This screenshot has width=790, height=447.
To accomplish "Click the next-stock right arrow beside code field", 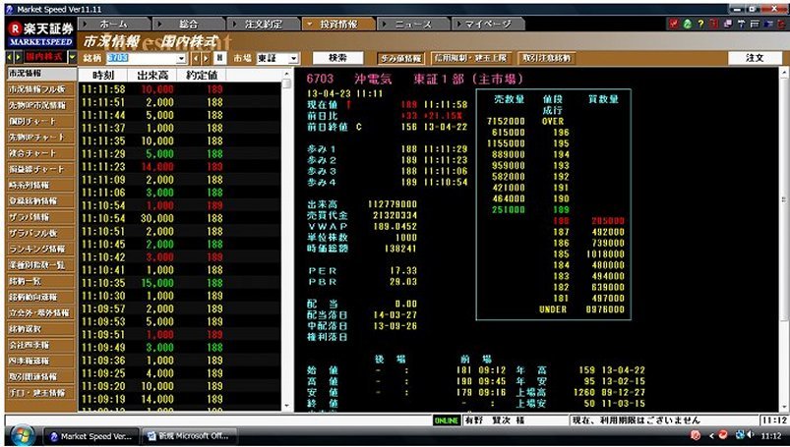I will (207, 59).
